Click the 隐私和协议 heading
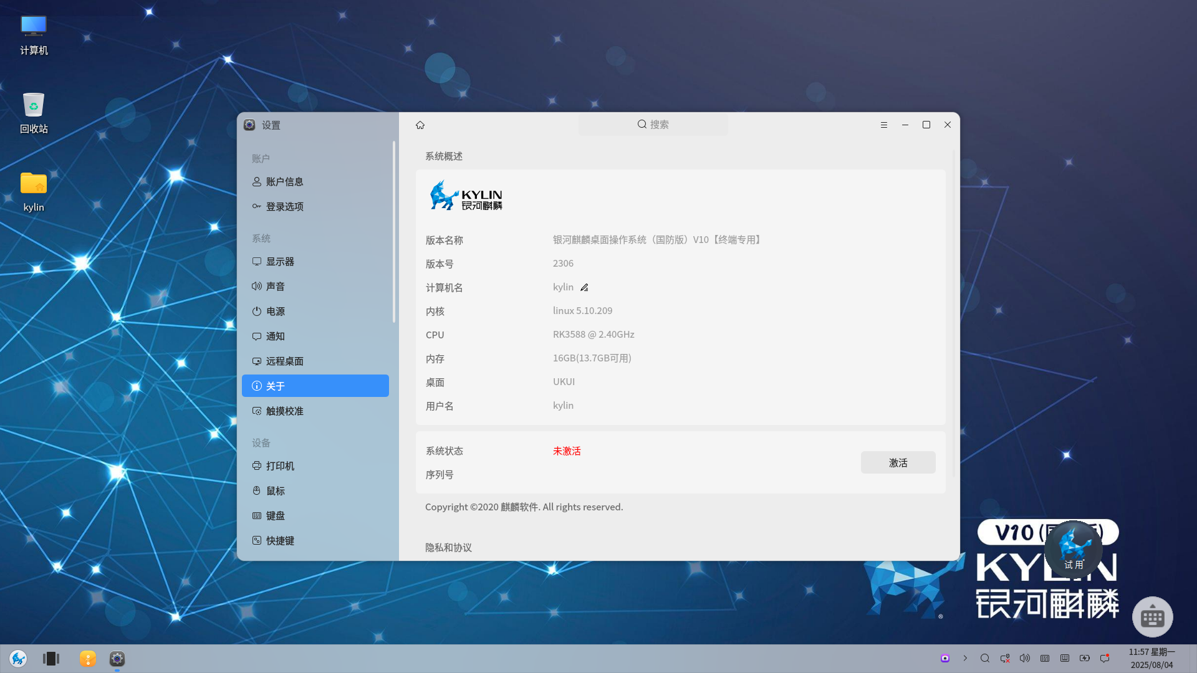 tap(448, 547)
